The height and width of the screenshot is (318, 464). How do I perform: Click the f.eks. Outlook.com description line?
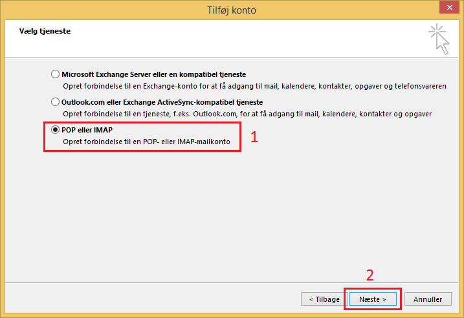247,114
